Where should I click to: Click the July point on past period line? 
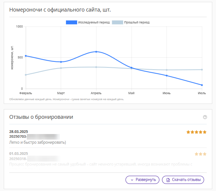[202, 70]
